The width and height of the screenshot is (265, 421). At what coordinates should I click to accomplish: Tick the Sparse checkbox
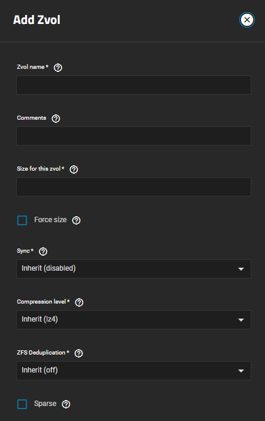point(22,404)
